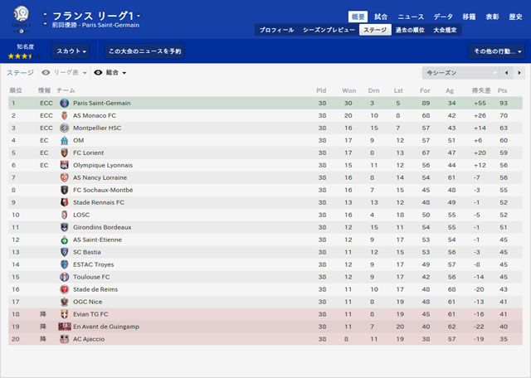The height and width of the screenshot is (378, 531).
Task: Click the OM club crest icon
Action: (65, 140)
